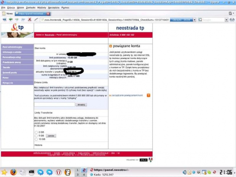This screenshot has height=177, width=236.
Task: Click the second blue gear icon in panel
Action: pyautogui.click(x=49, y=172)
